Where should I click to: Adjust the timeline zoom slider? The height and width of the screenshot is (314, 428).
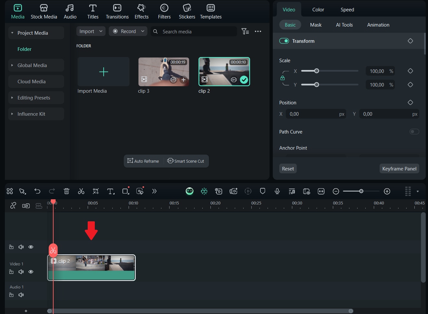361,191
